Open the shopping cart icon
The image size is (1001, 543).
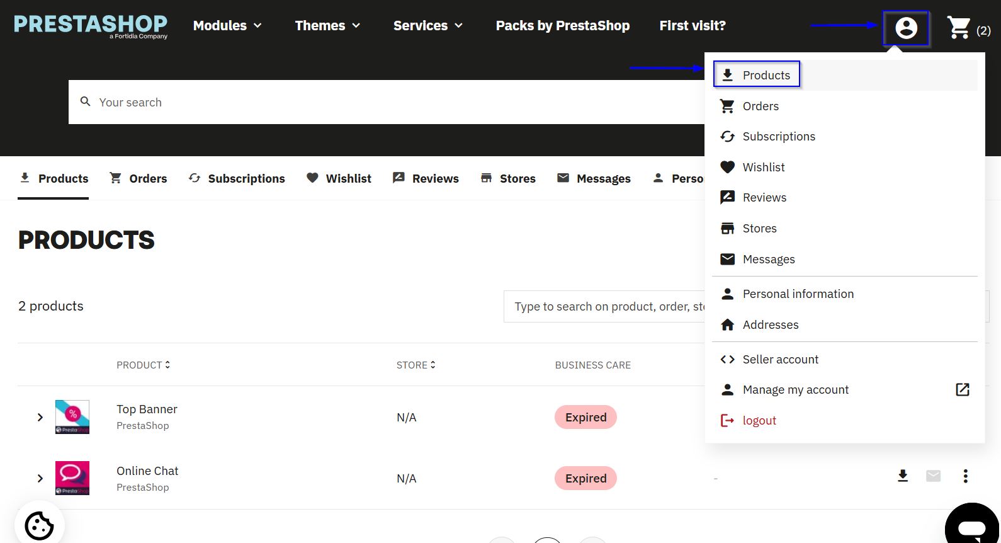click(x=959, y=28)
